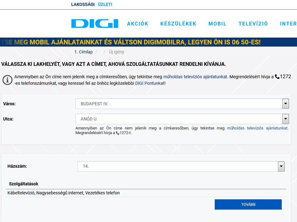297x222 pixels.
Task: Open the AKCIÓK menu
Action: [137, 24]
